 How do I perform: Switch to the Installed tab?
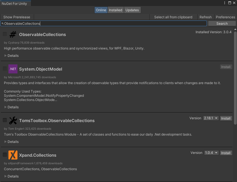click(x=116, y=10)
